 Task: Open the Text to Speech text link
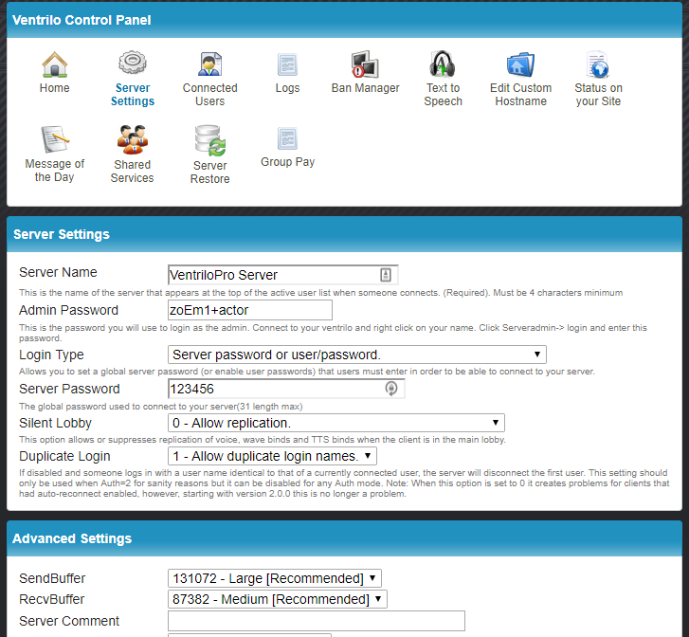click(x=443, y=95)
